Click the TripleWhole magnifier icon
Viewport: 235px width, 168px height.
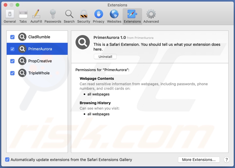22,73
